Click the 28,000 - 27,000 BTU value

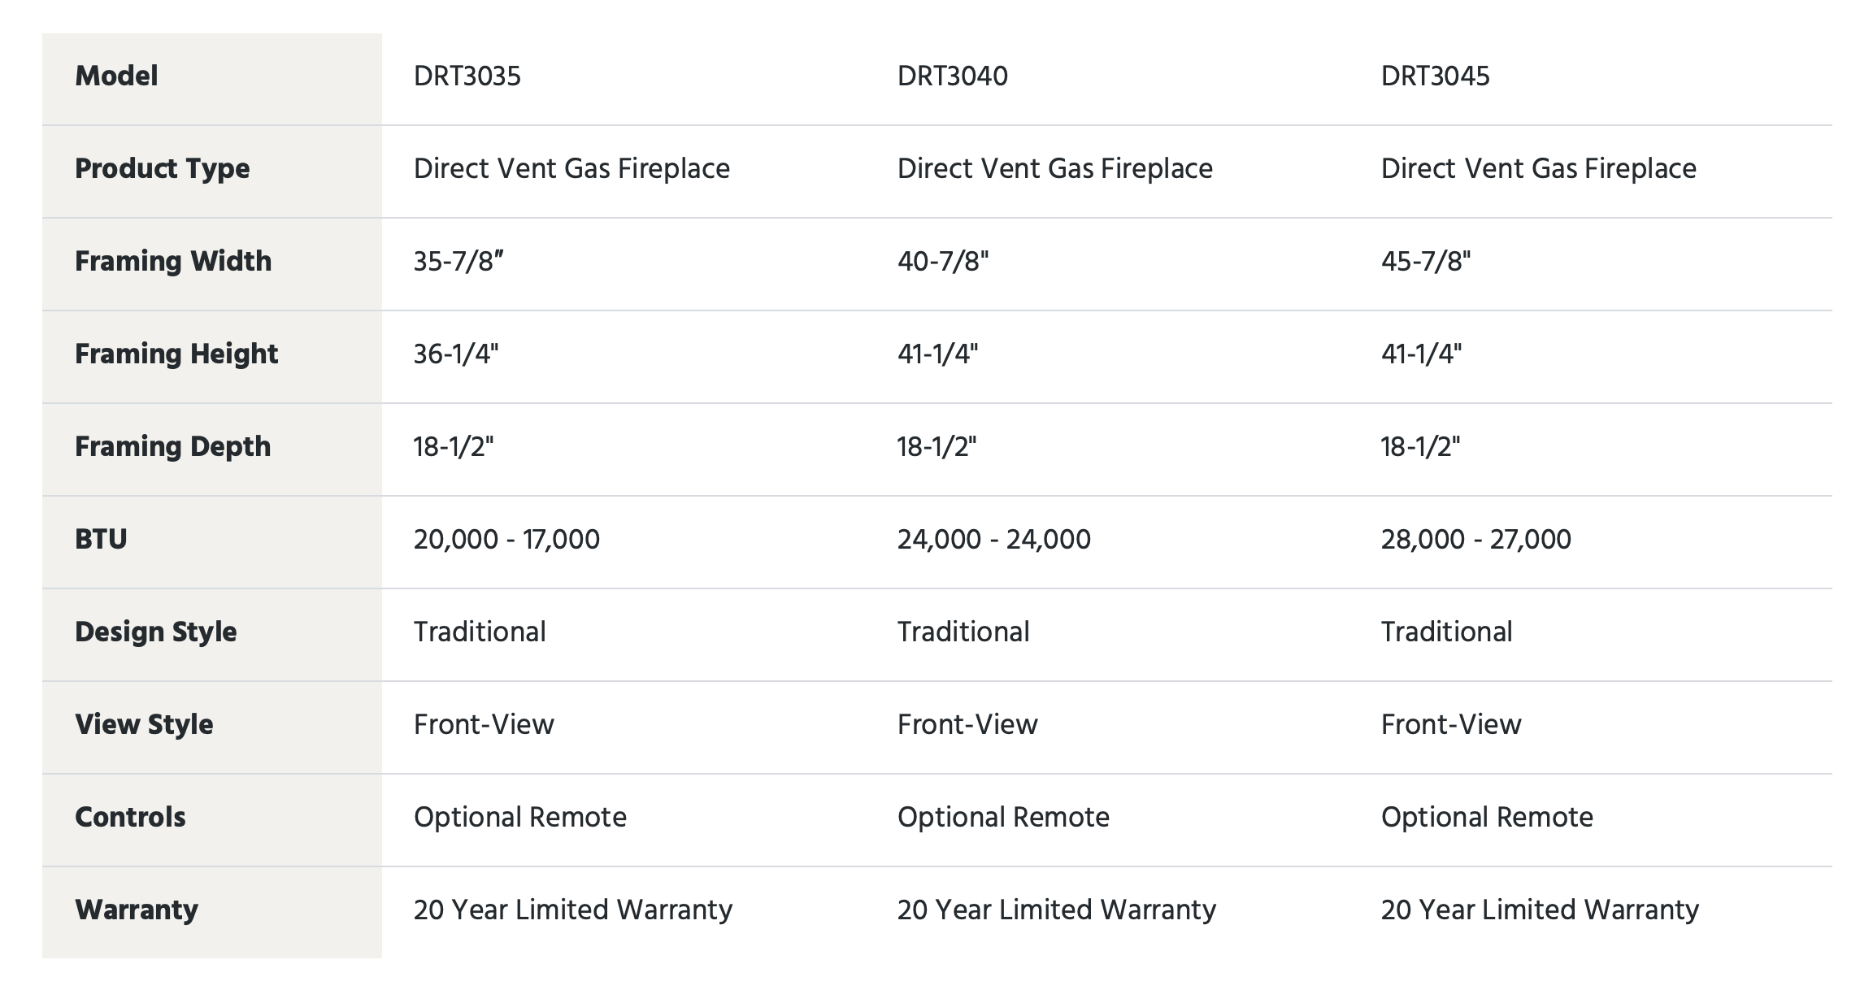click(x=1475, y=540)
